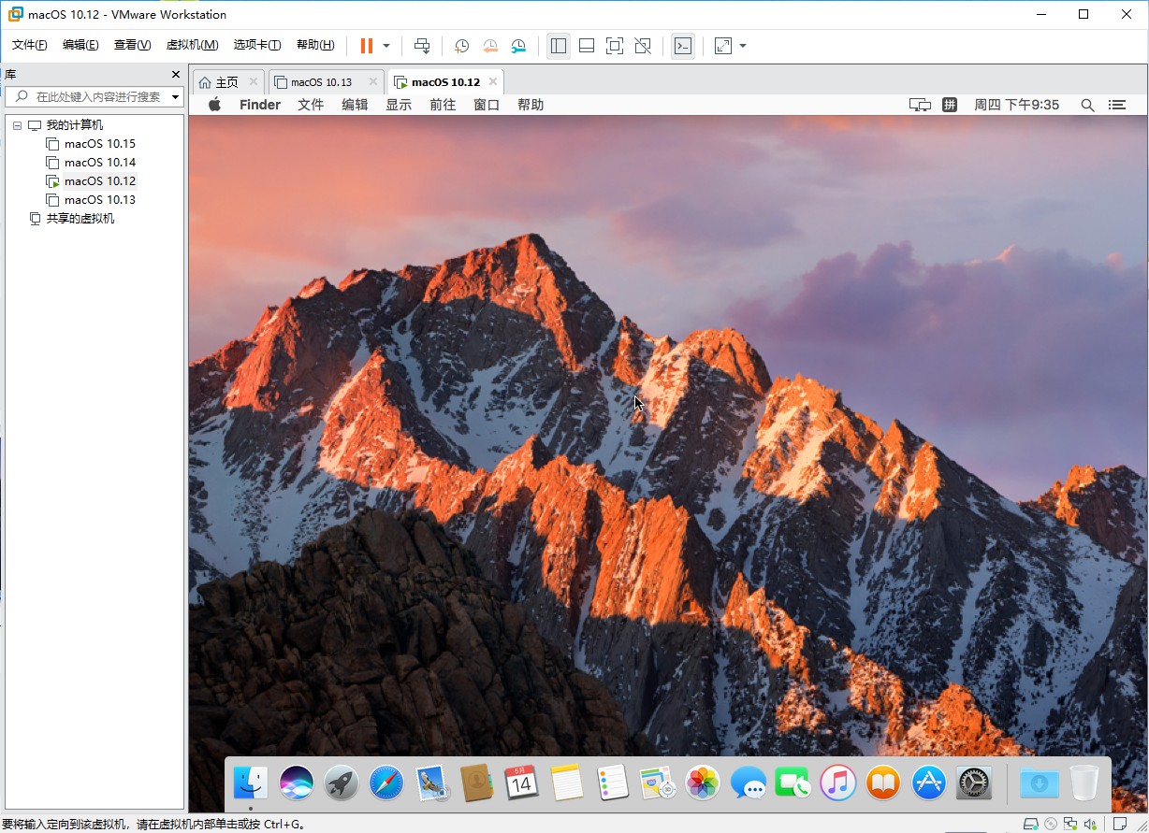1149x833 pixels.
Task: Toggle the console view button
Action: [x=683, y=46]
